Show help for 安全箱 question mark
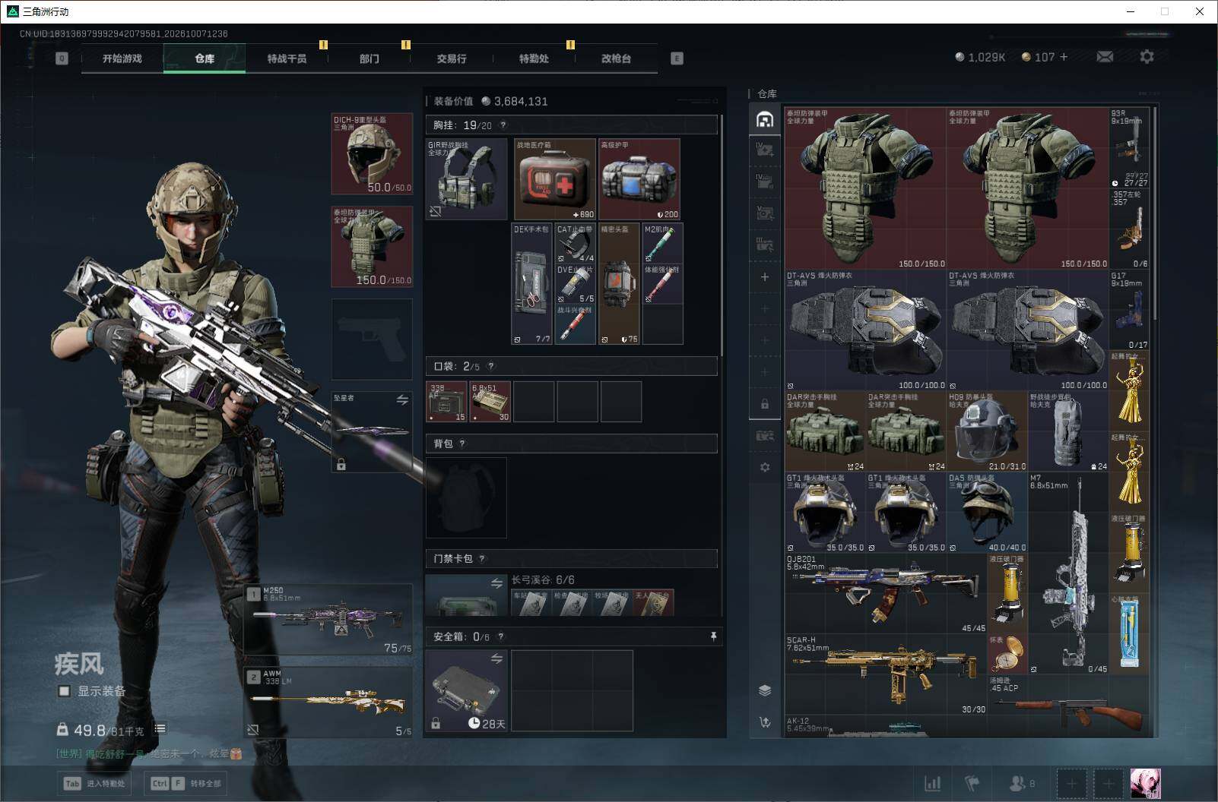The width and height of the screenshot is (1218, 802). pos(500,636)
